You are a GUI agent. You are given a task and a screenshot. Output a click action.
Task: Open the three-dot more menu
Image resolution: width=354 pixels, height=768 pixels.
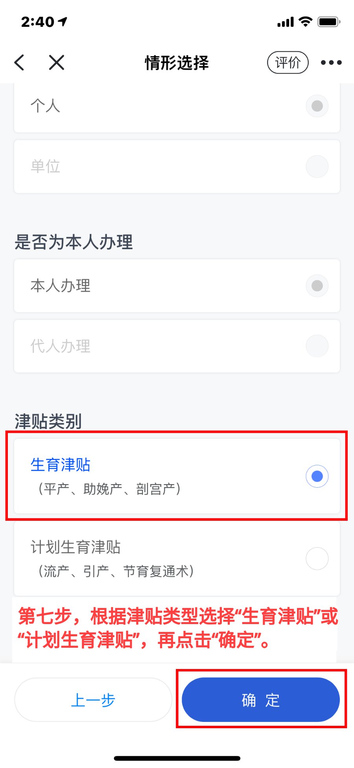pyautogui.click(x=331, y=62)
